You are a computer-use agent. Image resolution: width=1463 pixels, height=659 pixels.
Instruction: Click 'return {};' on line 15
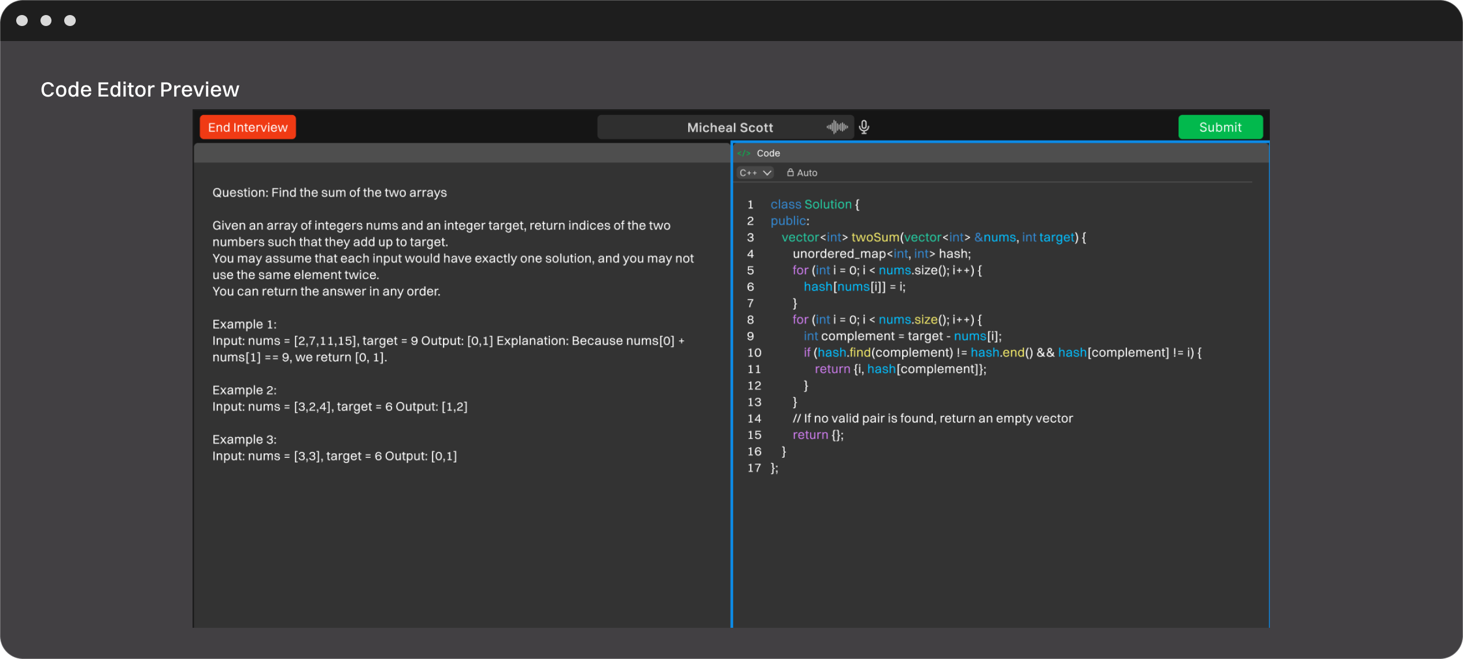coord(818,435)
